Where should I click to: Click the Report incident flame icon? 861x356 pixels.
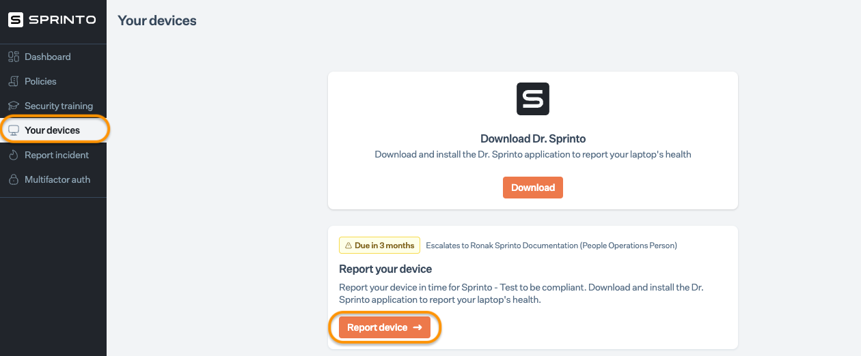click(x=13, y=155)
